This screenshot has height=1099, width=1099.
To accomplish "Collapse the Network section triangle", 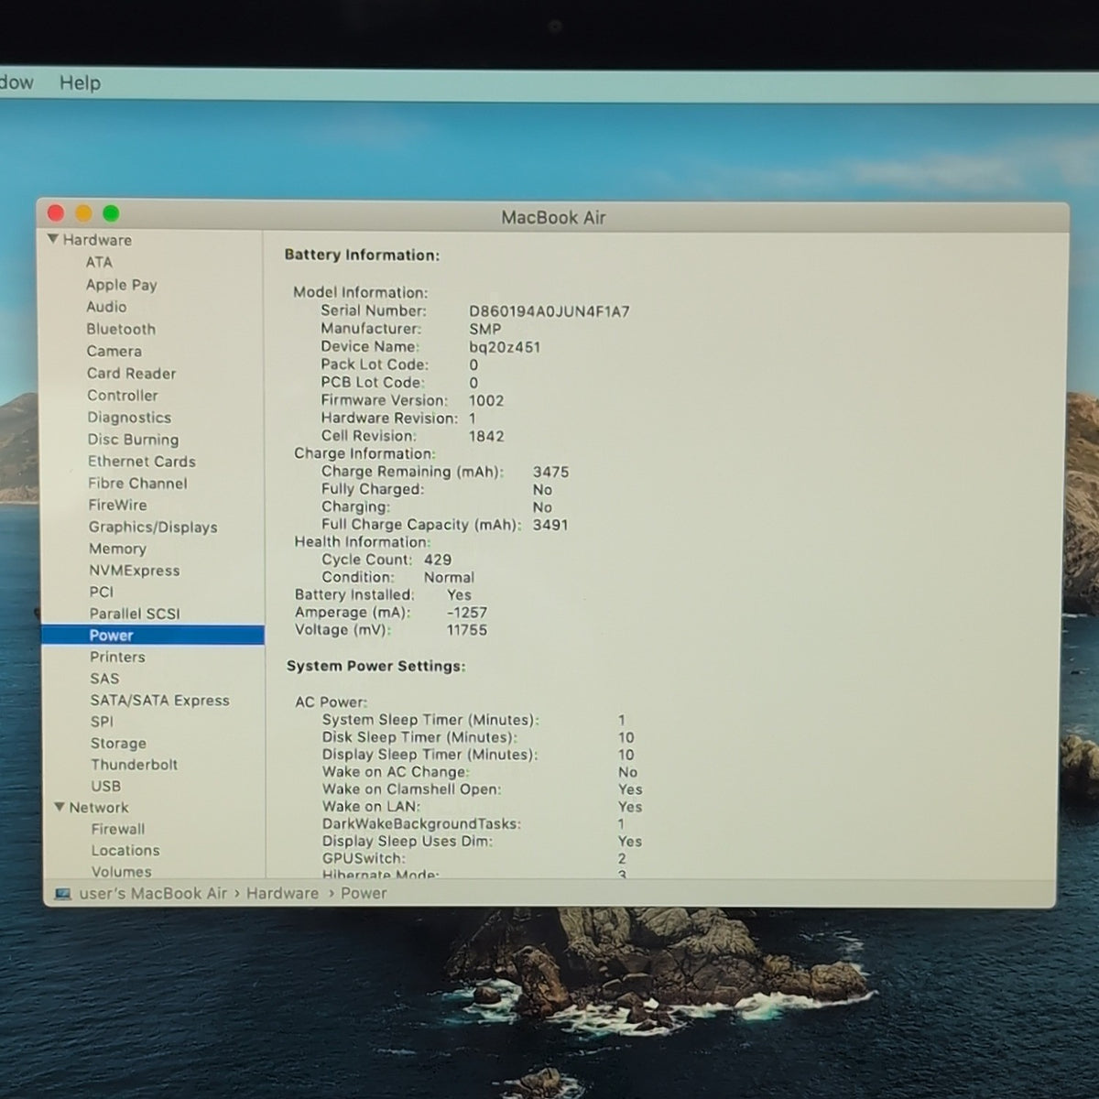I will click(x=60, y=808).
